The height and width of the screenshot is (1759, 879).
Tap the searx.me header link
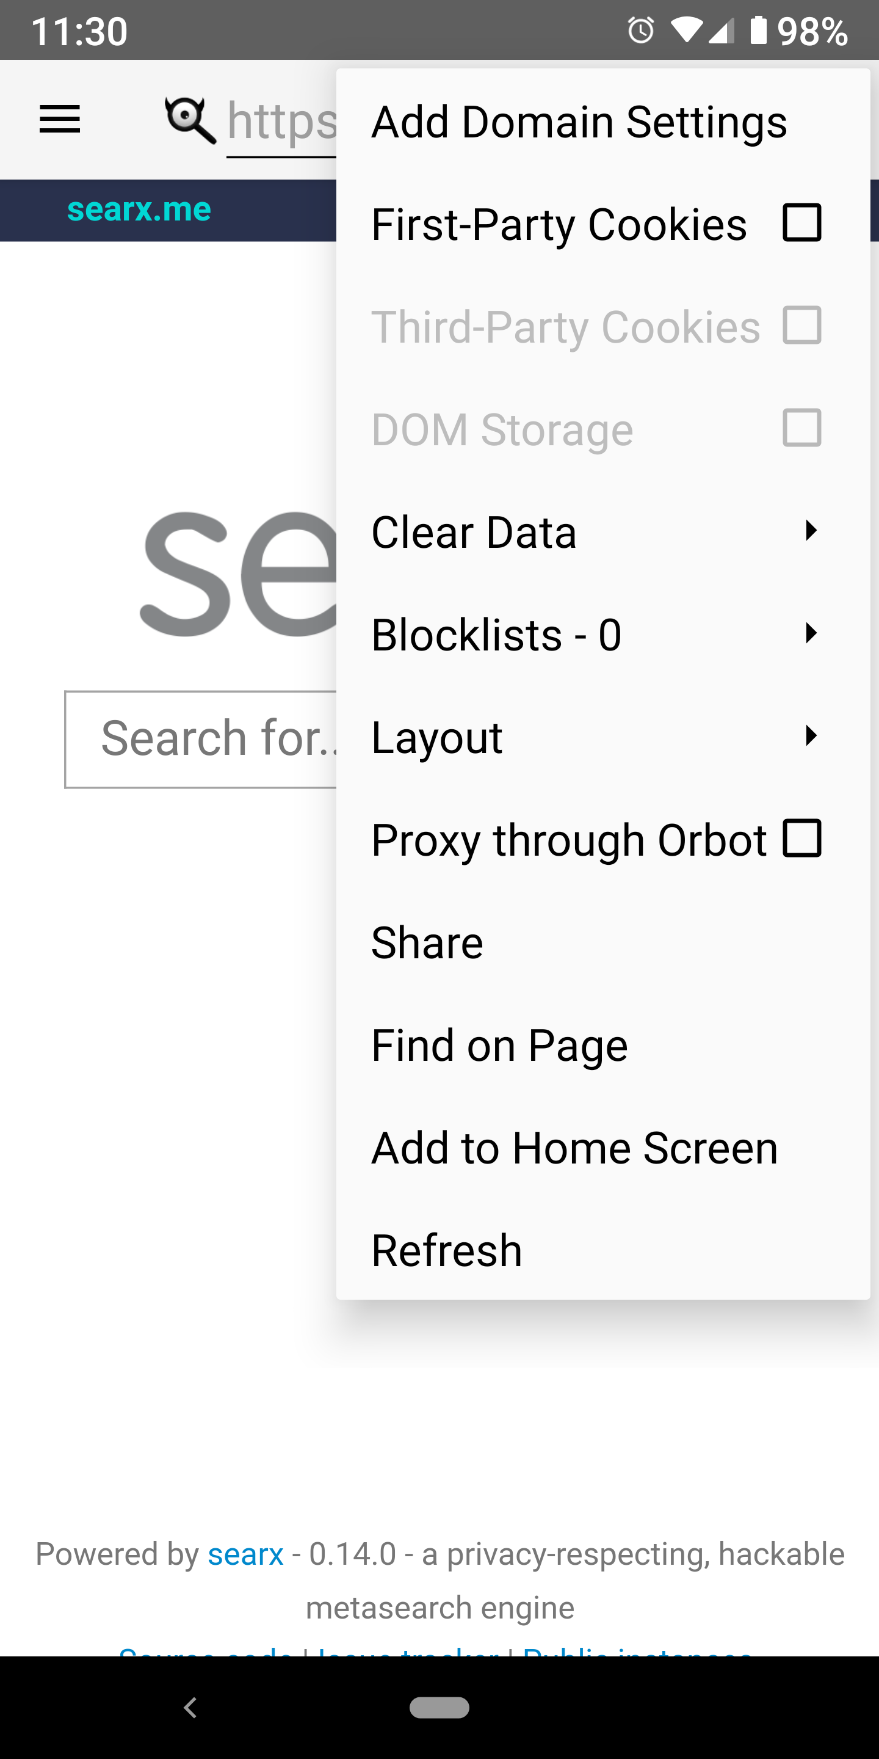point(139,209)
